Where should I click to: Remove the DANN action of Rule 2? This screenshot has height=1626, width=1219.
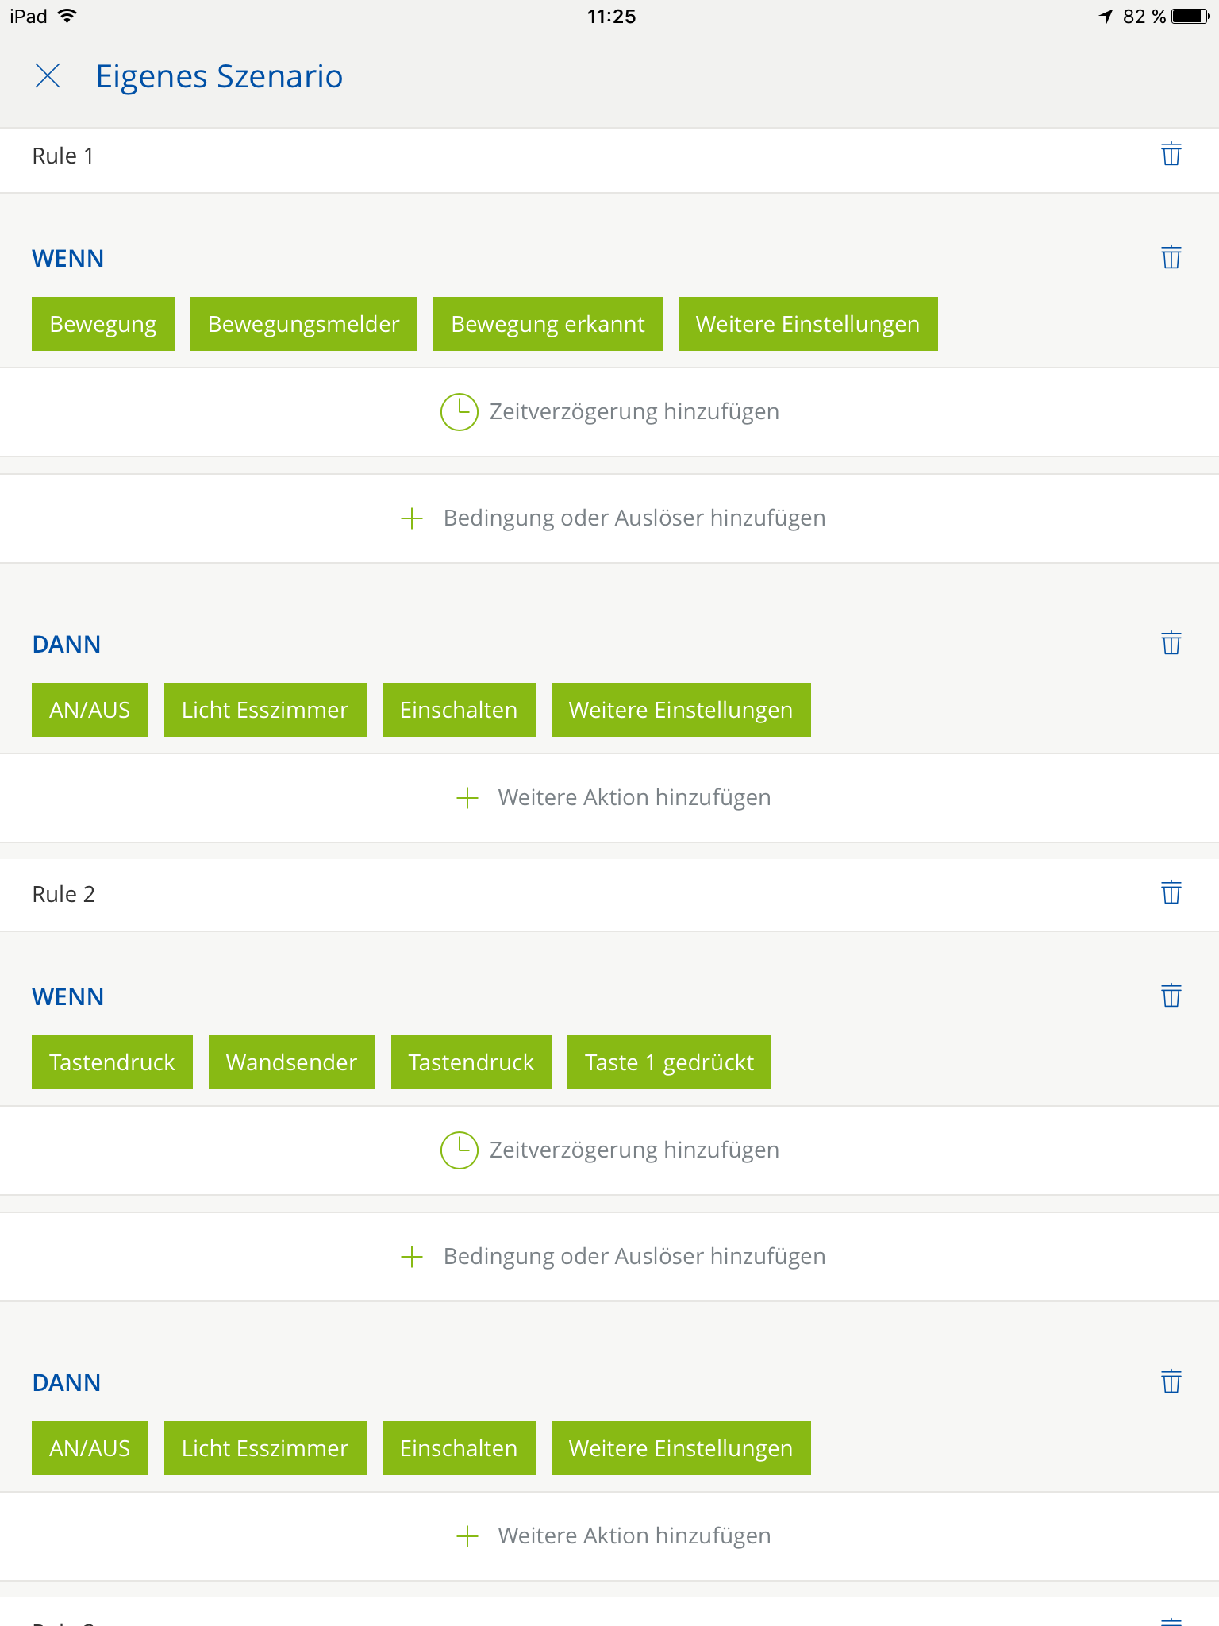[1171, 1381]
